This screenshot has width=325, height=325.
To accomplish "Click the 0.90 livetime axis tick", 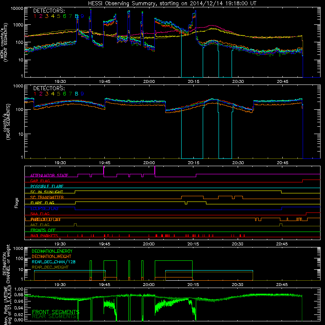I will [19, 320].
